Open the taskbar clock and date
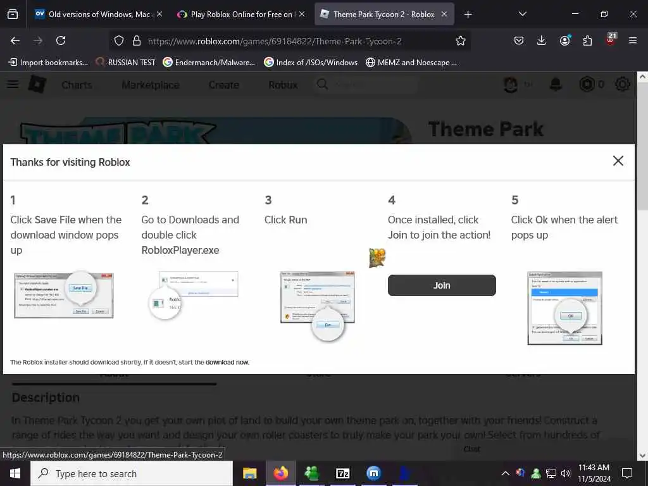 (594, 473)
